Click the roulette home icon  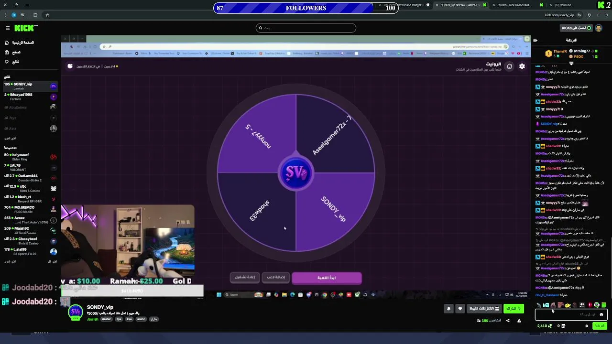click(509, 66)
